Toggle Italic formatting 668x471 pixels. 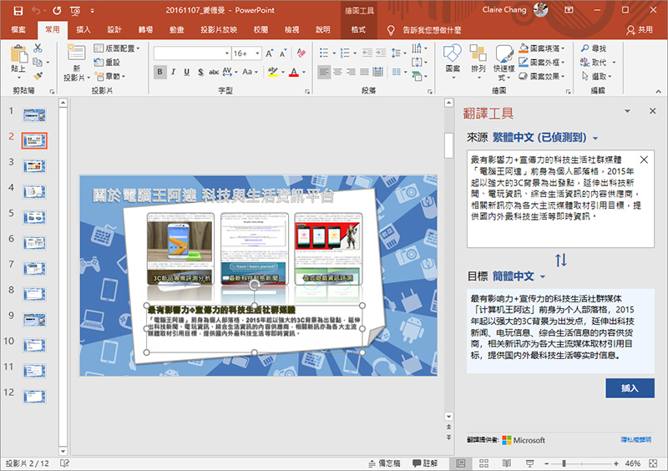173,72
